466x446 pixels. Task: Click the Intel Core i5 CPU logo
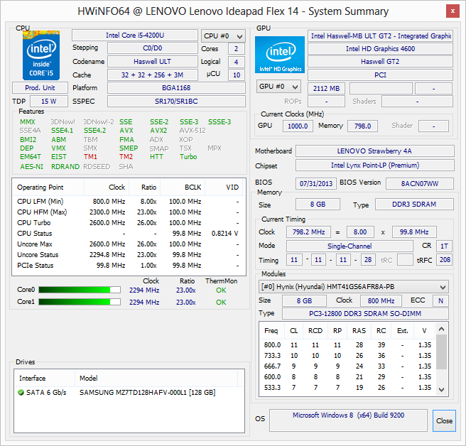(x=41, y=55)
